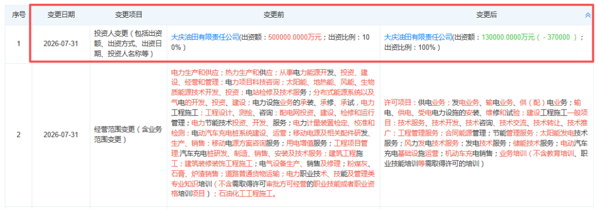Click the 石油化工工程施工 text before change
Image resolution: width=599 pixels, height=209 pixels.
[x=246, y=194]
